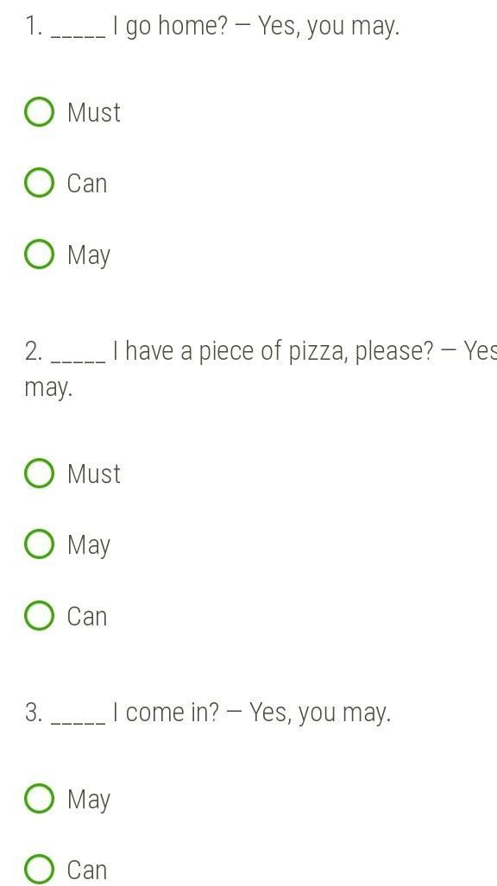497x886 pixels.
Task: Select Must radio button for question 1
Action: (40, 112)
